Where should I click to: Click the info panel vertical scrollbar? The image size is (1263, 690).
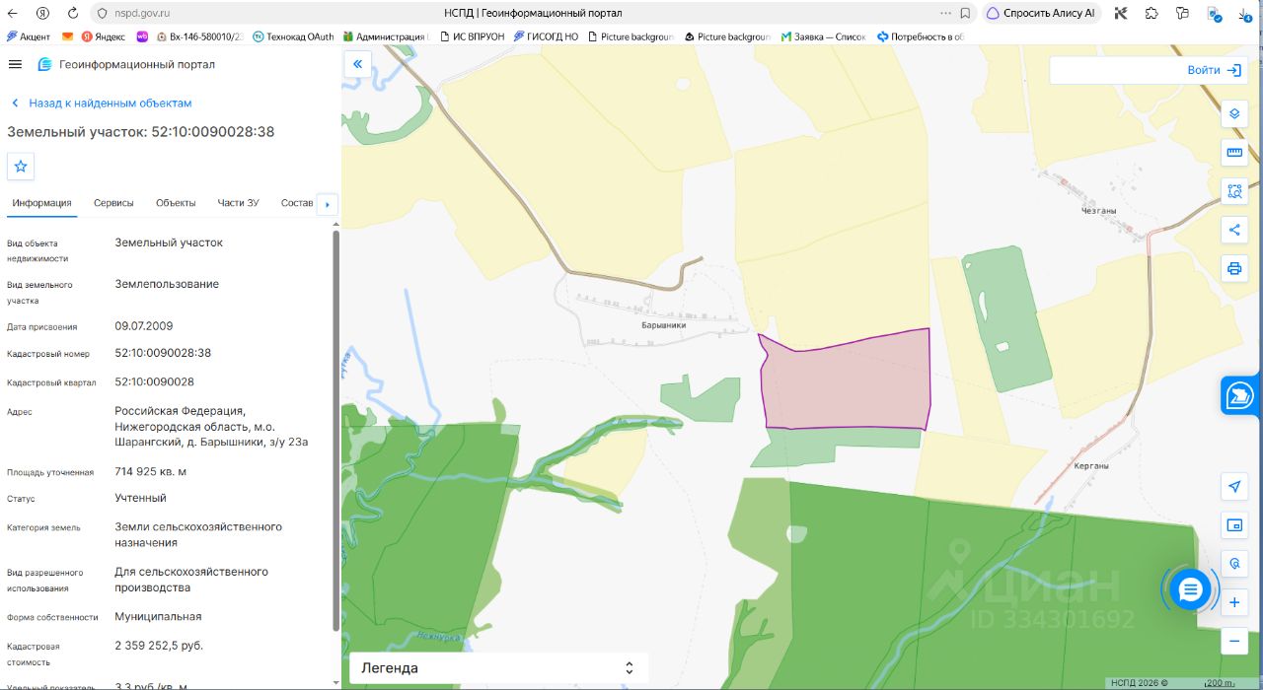tap(336, 431)
